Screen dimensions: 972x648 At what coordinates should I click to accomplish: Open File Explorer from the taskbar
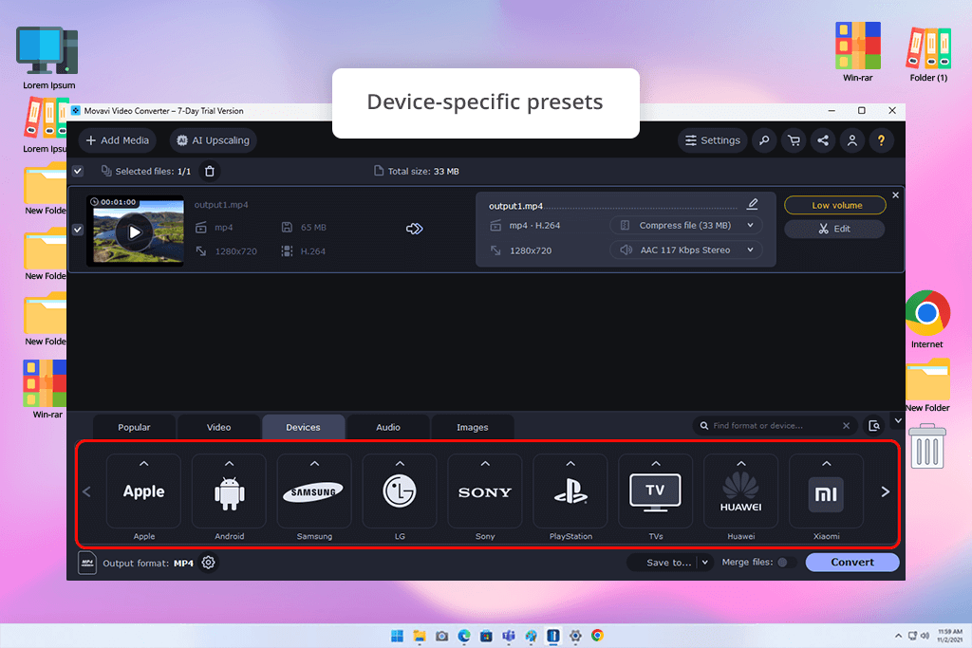[420, 636]
